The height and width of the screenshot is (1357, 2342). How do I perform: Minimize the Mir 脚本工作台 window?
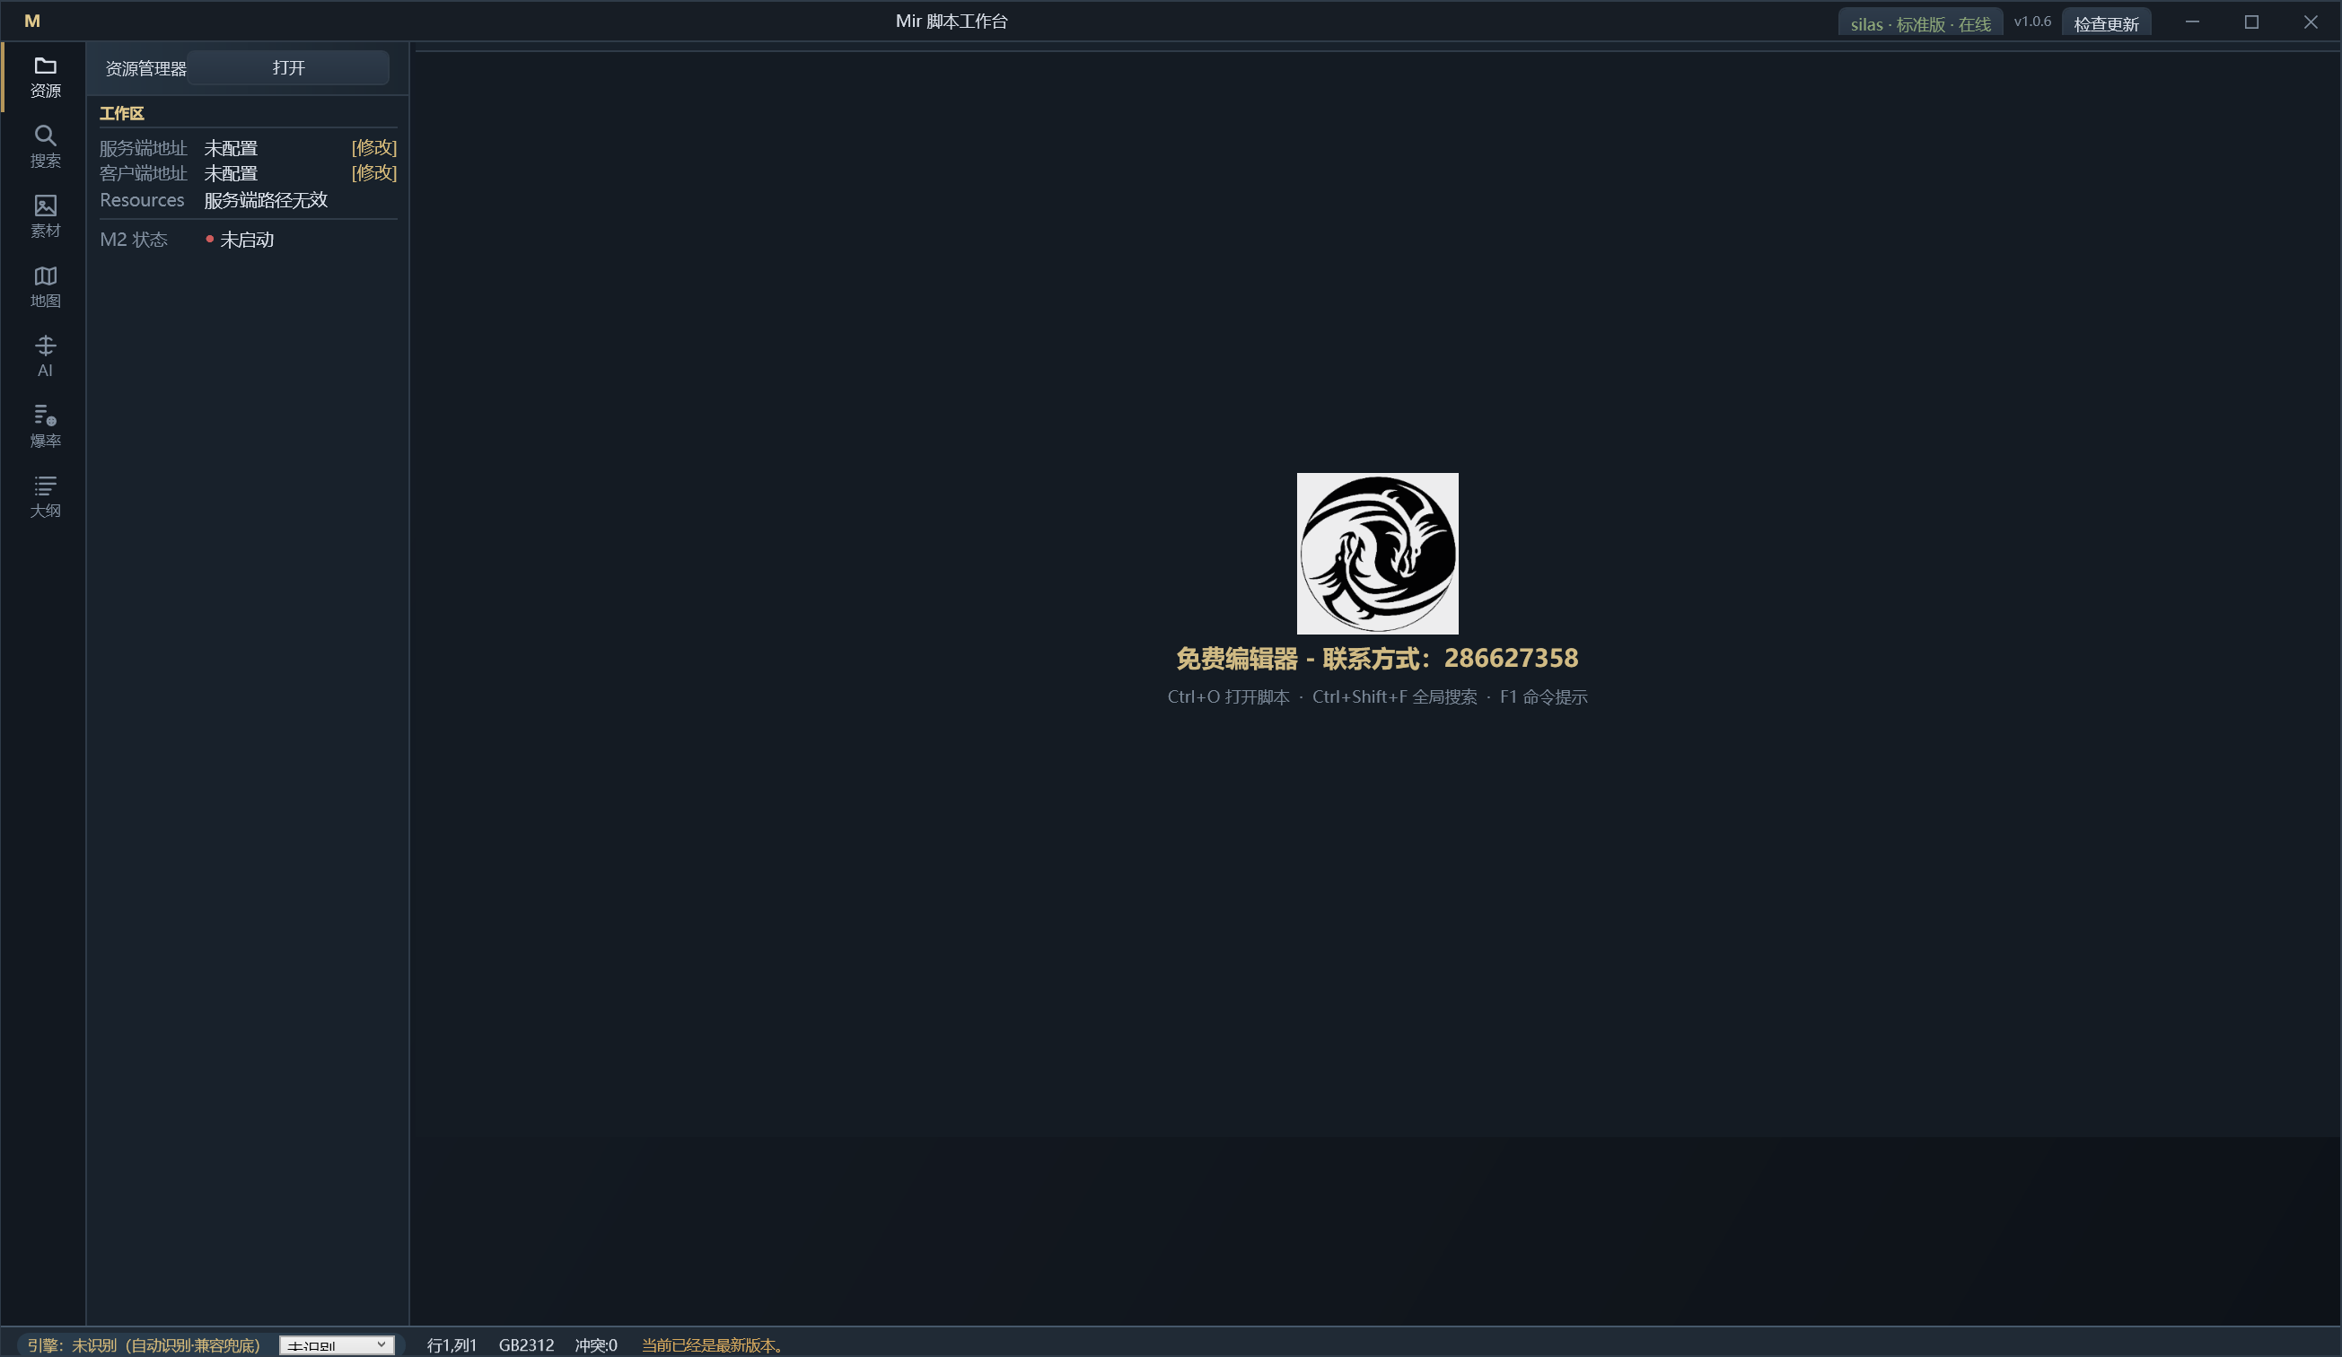[x=2191, y=22]
